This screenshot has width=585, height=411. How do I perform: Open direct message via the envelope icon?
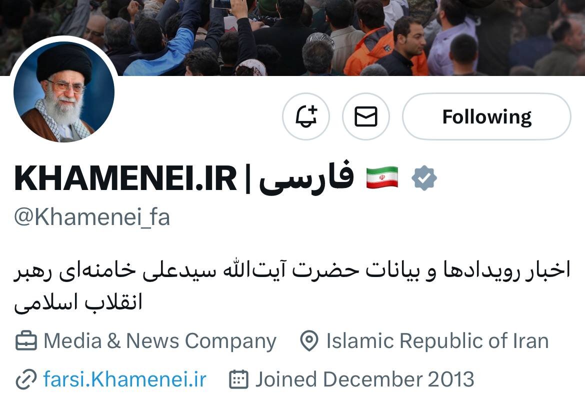coord(365,116)
